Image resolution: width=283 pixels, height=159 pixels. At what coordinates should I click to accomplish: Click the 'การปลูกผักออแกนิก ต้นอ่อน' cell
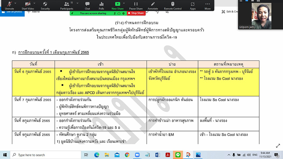[x=172, y=107]
